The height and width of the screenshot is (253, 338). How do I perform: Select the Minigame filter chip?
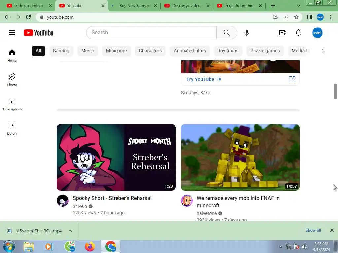pyautogui.click(x=117, y=51)
